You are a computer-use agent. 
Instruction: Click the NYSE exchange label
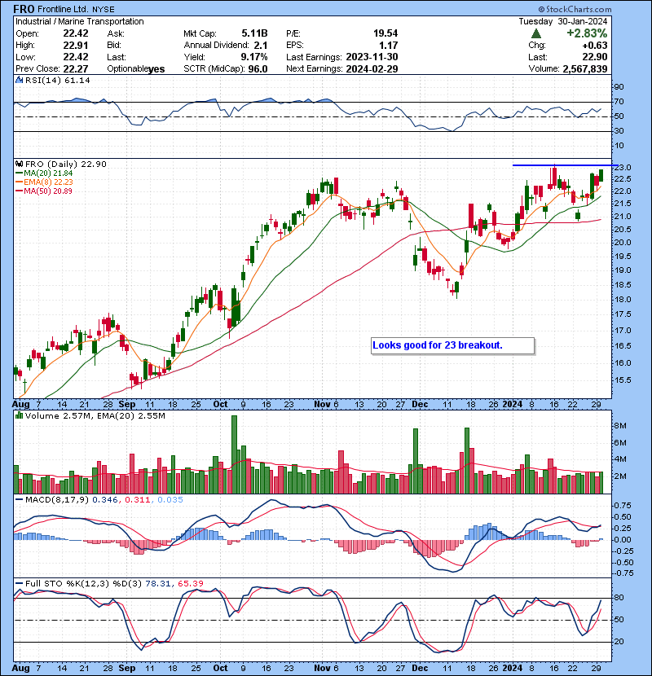tap(104, 10)
